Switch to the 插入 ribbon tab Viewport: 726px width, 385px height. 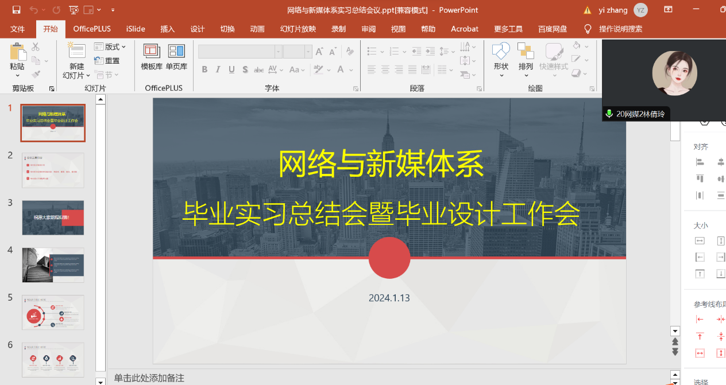pyautogui.click(x=167, y=29)
